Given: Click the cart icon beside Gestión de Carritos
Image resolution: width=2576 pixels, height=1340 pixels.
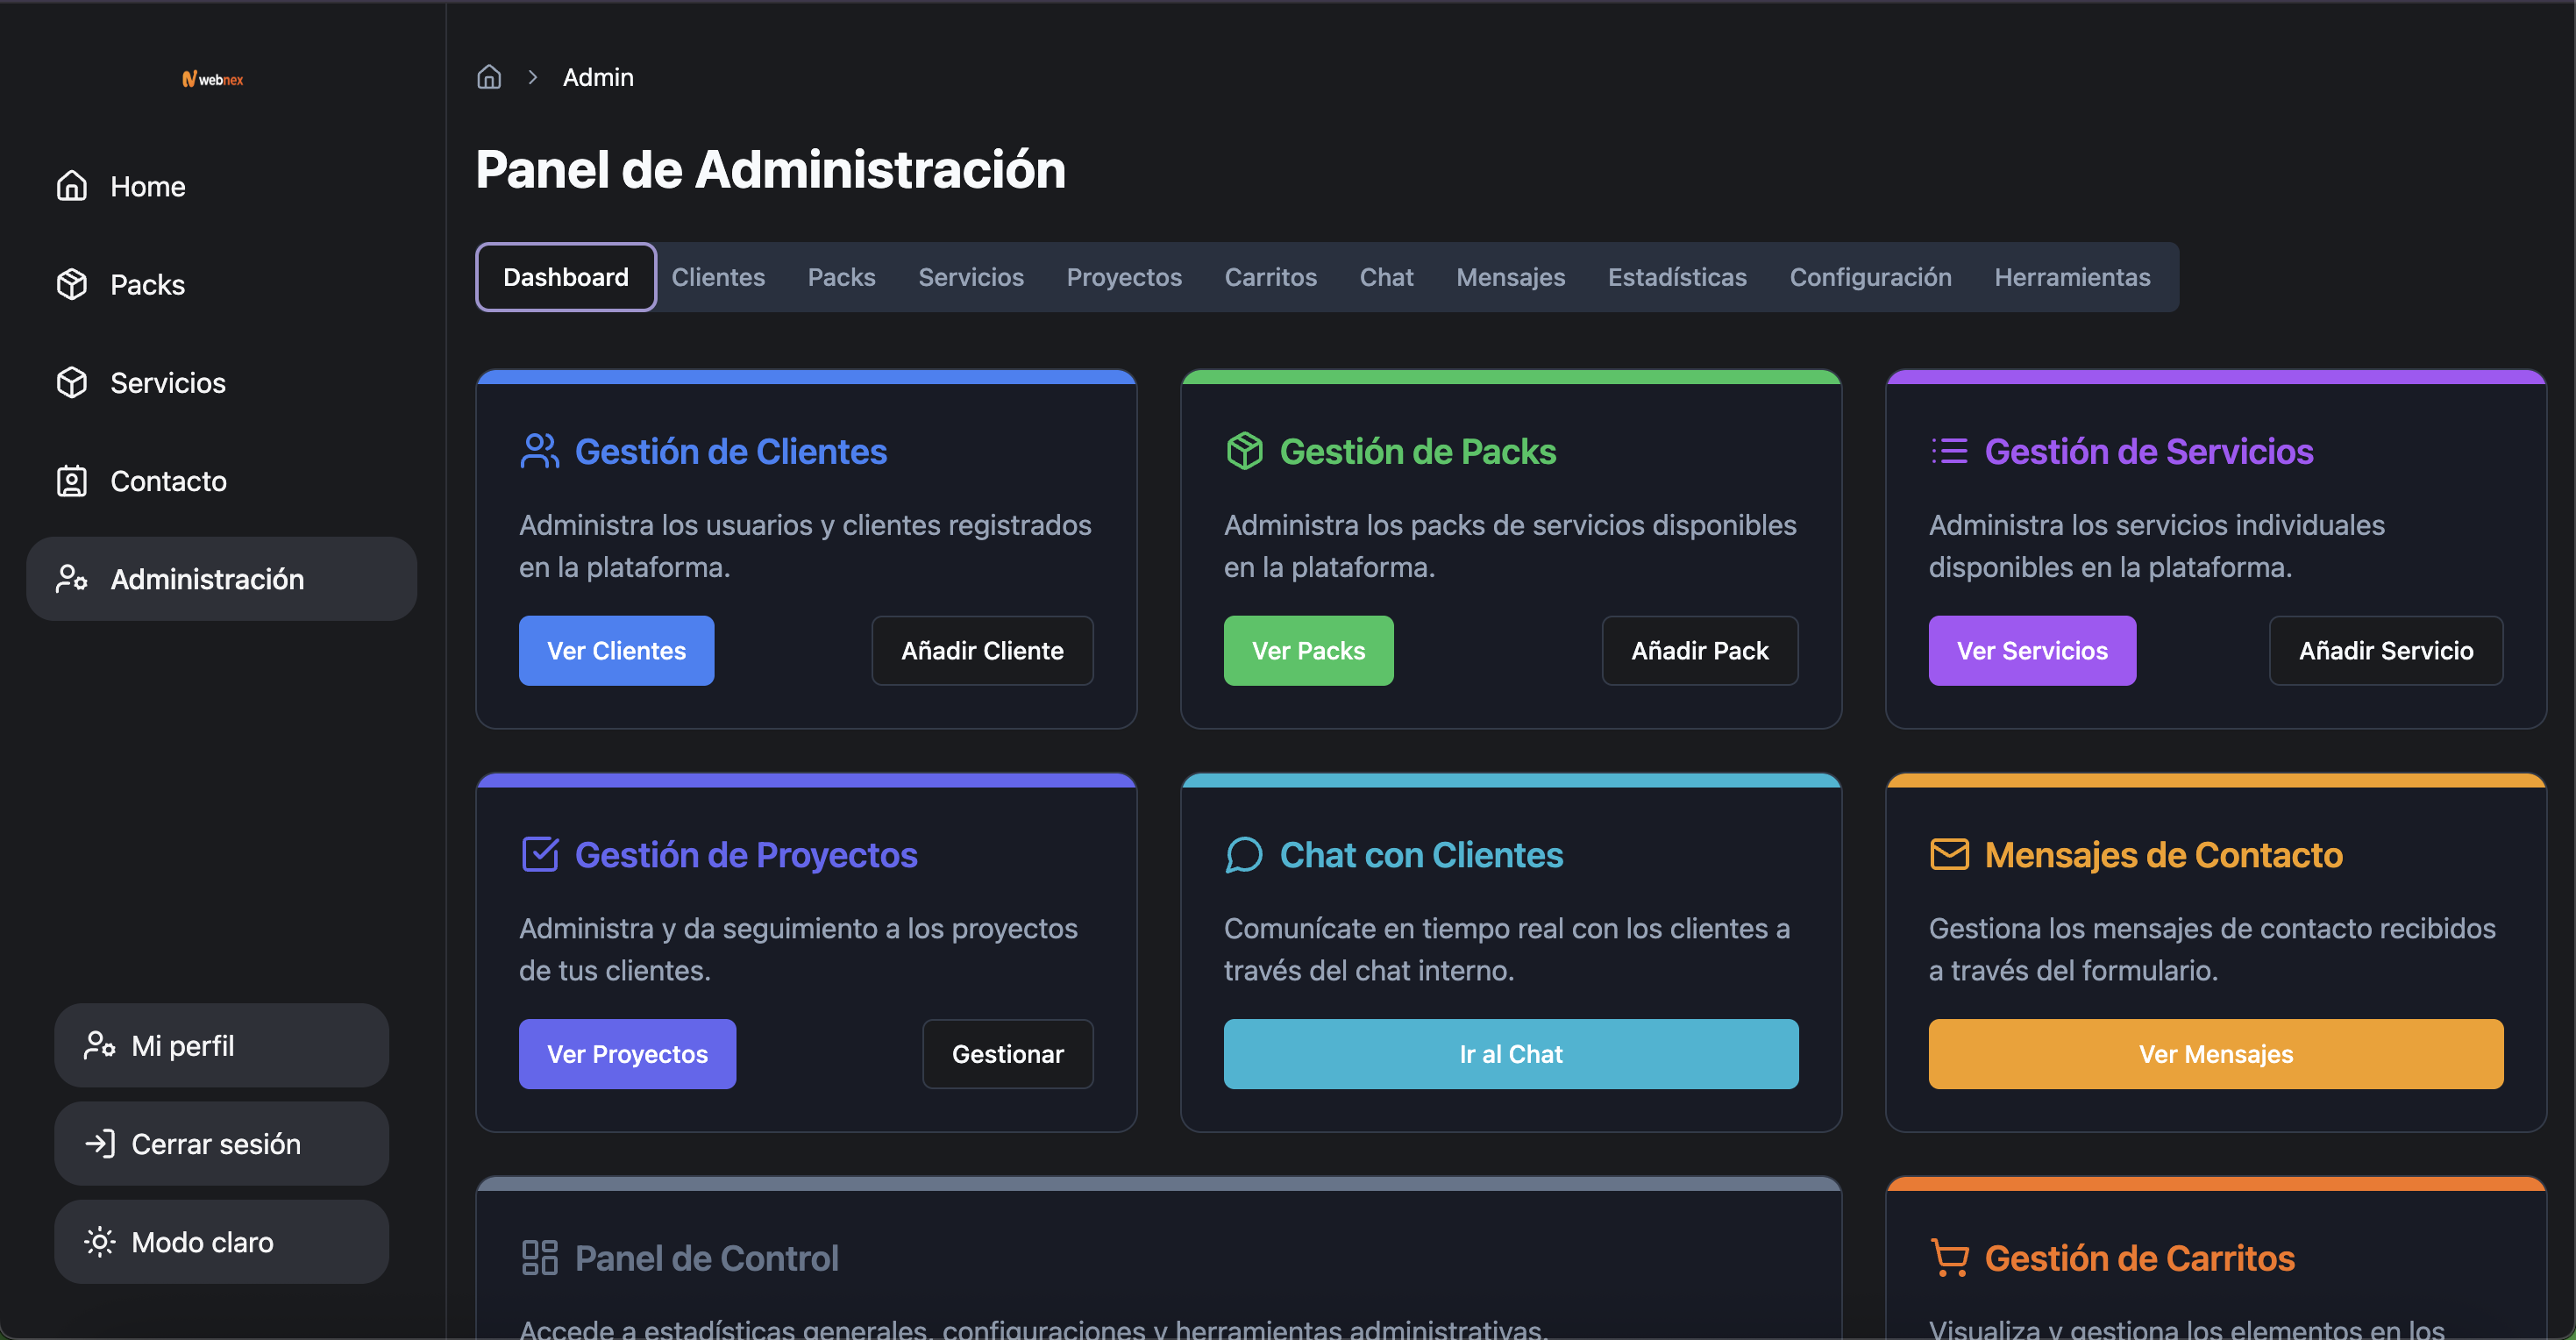Looking at the screenshot, I should coord(1949,1257).
